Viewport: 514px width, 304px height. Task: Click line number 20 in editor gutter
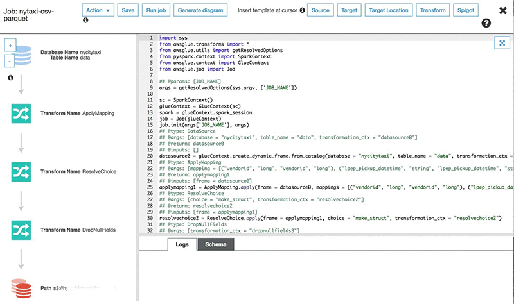[x=150, y=156]
